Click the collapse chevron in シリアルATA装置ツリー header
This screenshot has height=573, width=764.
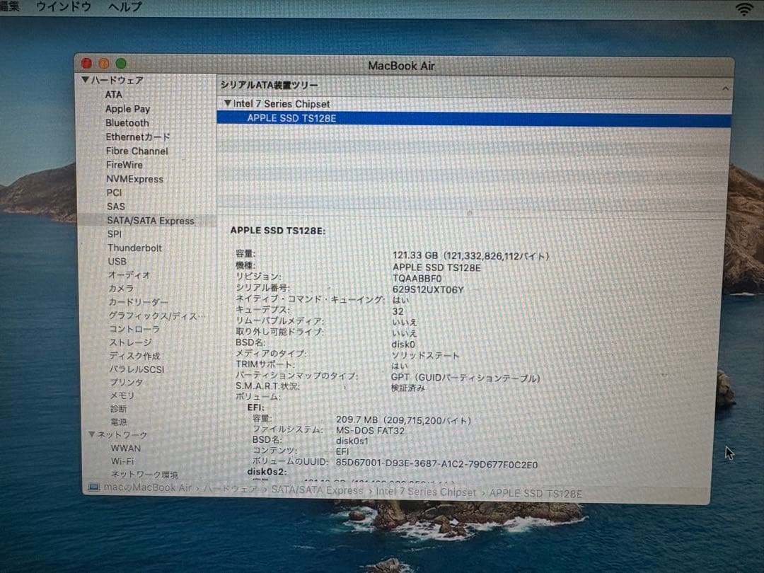coord(726,88)
